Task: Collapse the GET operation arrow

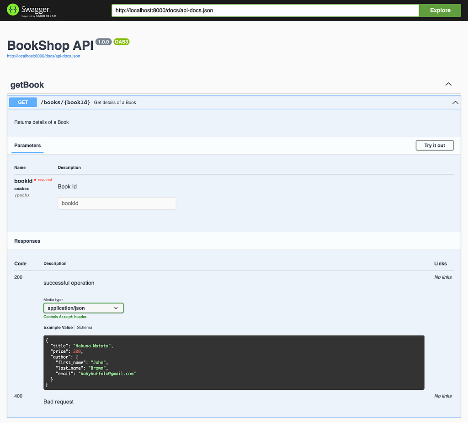Action: tap(455, 103)
